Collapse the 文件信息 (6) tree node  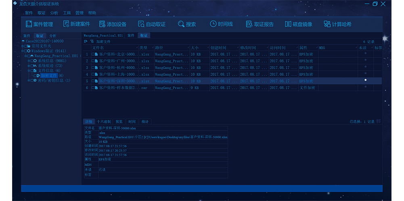click(x=28, y=70)
